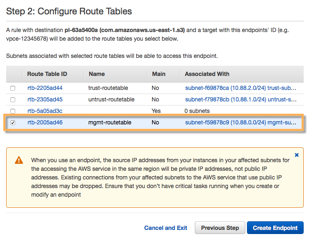Go back with Previous Step button

point(220,228)
